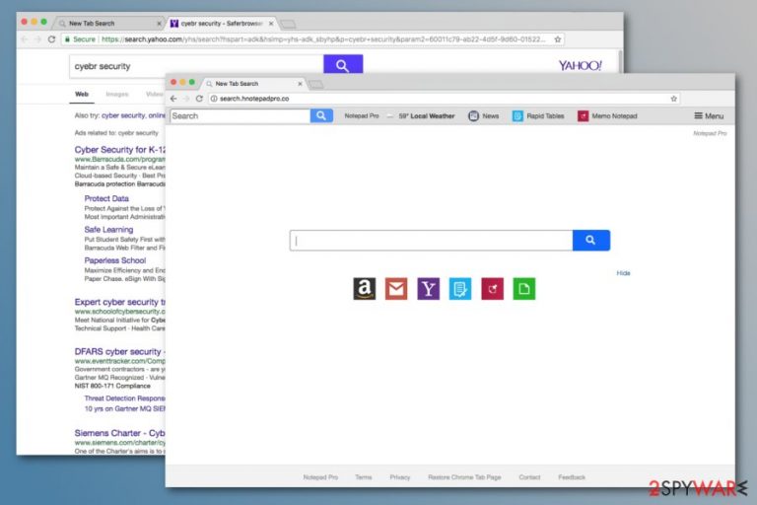757x505 pixels.
Task: Click the Yahoo window vertical scrollbar
Action: 620,61
